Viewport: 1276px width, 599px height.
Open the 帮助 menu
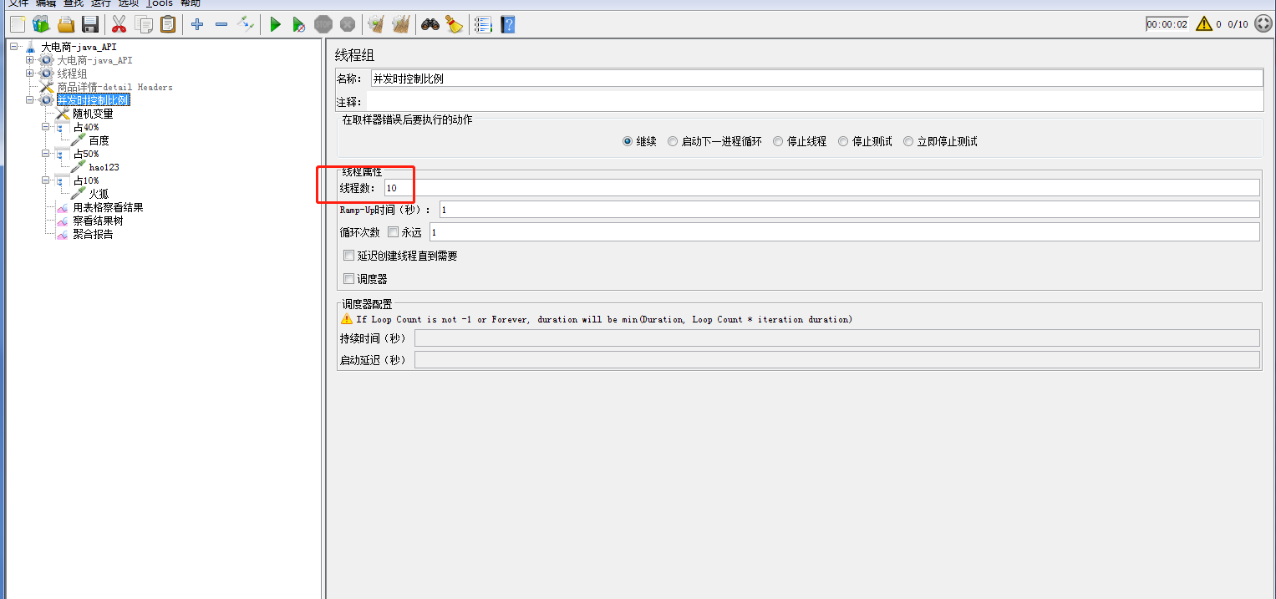190,3
